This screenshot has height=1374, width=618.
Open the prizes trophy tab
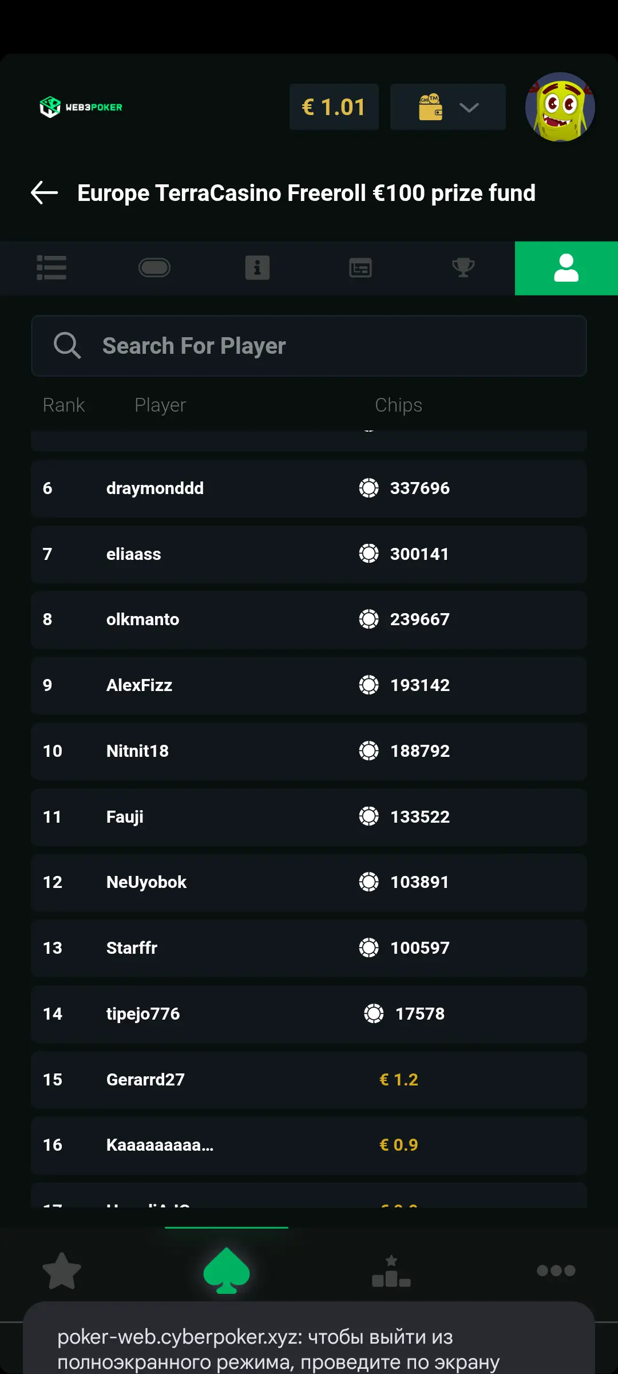[463, 268]
